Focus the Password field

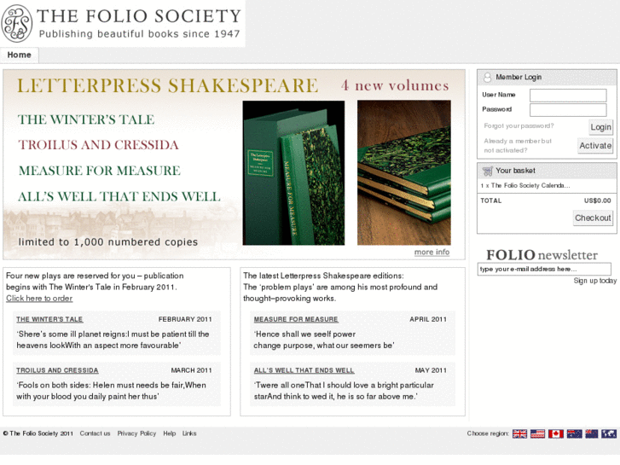(568, 109)
